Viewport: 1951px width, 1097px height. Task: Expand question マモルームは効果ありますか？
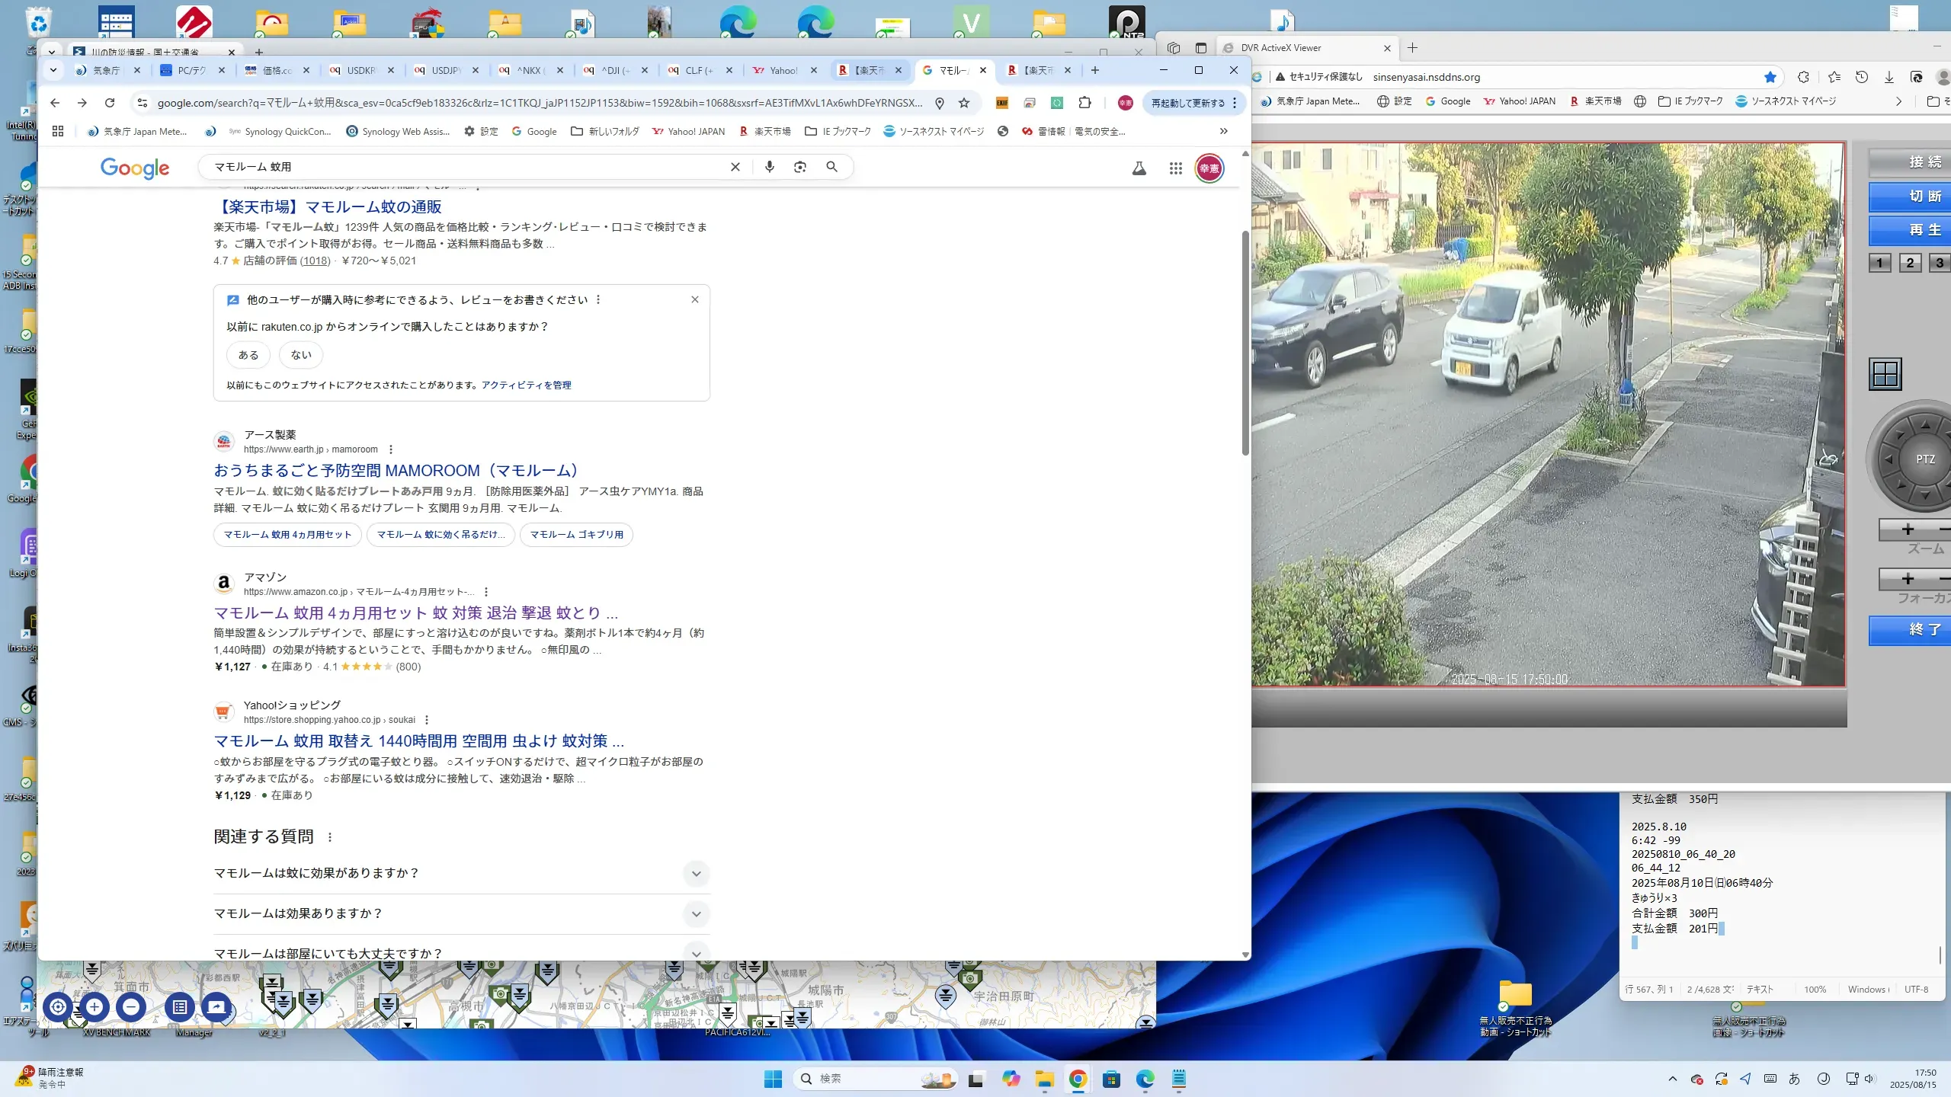[x=696, y=913]
